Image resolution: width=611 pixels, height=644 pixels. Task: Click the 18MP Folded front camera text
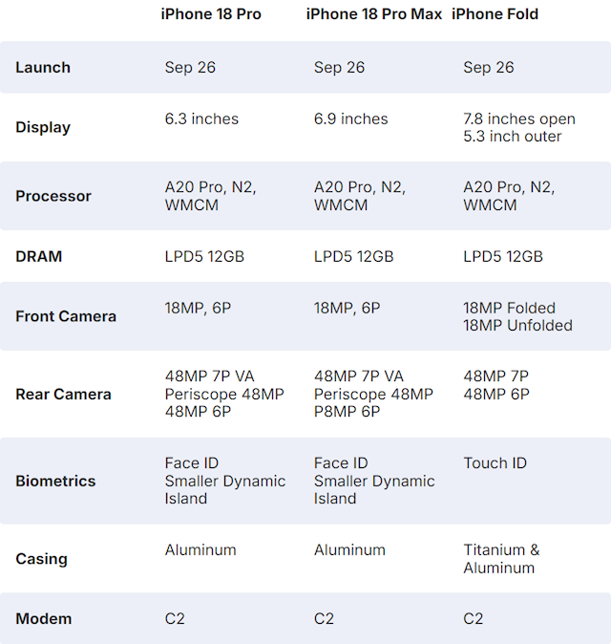tap(509, 308)
